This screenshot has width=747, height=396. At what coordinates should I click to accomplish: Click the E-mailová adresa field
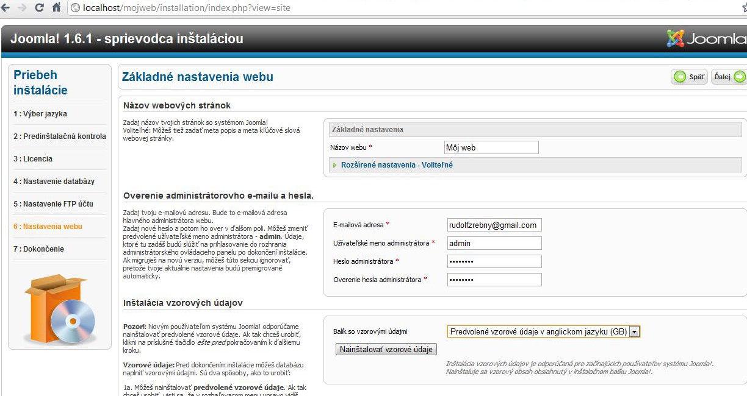[494, 225]
